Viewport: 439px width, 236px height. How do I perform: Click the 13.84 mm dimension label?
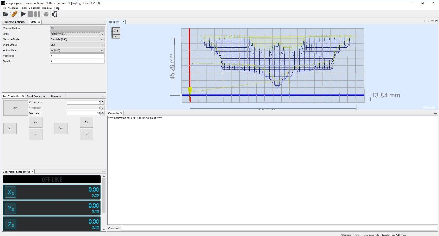click(385, 96)
